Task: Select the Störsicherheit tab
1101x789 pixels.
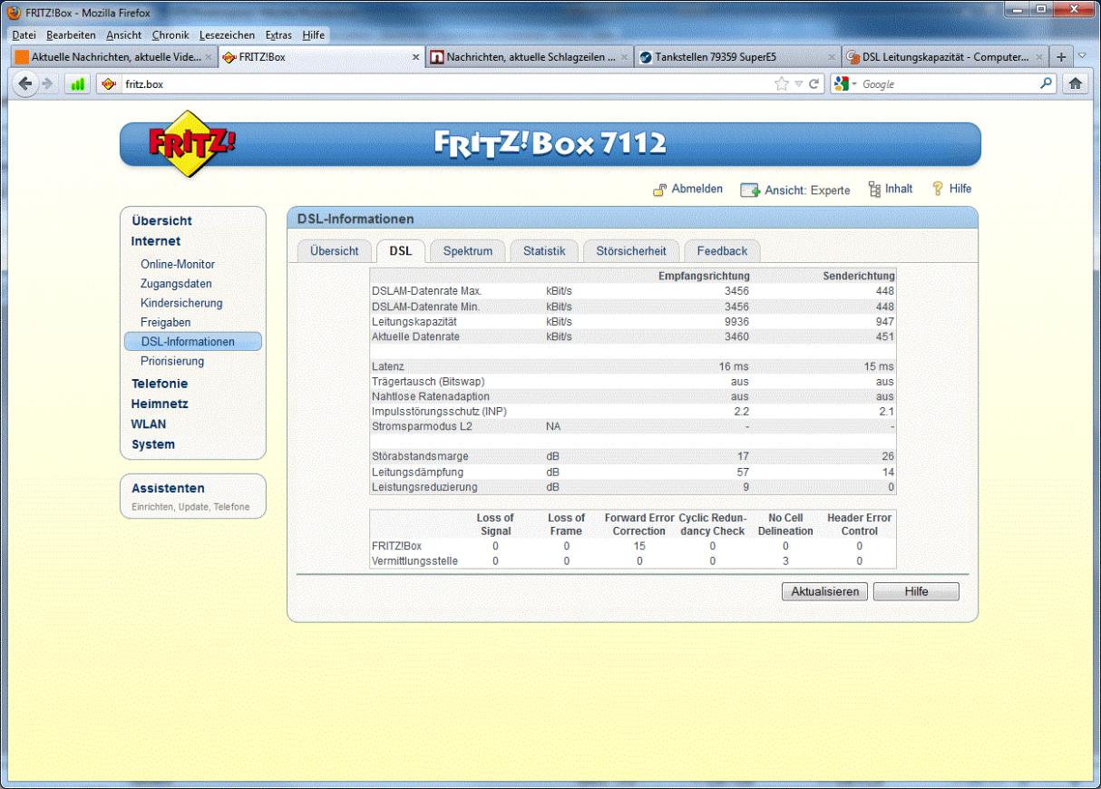Action: click(x=631, y=251)
